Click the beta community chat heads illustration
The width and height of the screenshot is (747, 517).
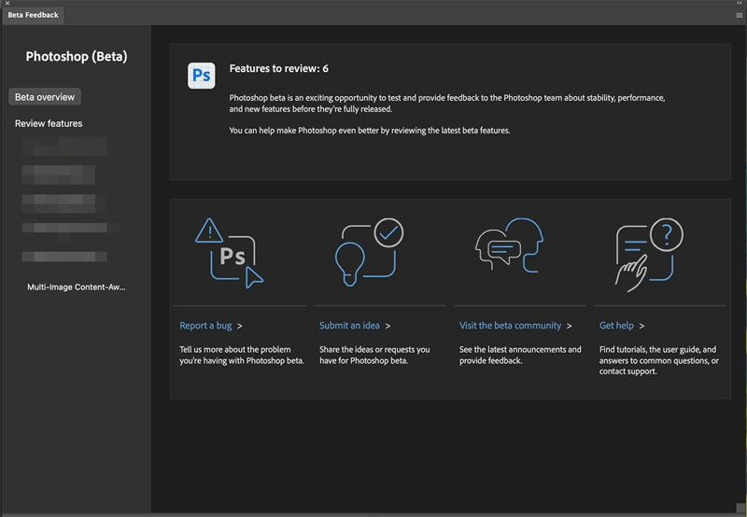click(509, 245)
